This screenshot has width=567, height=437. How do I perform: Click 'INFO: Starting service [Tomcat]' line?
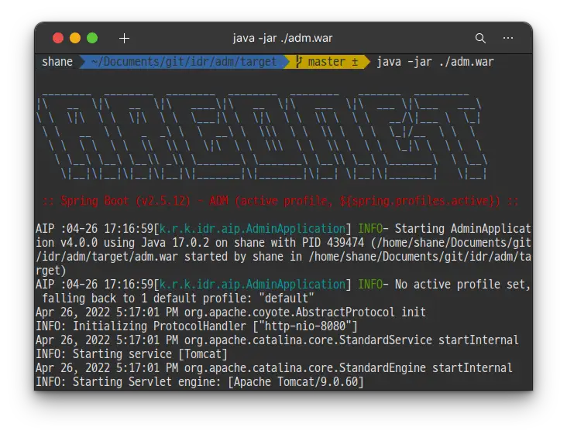tap(132, 354)
